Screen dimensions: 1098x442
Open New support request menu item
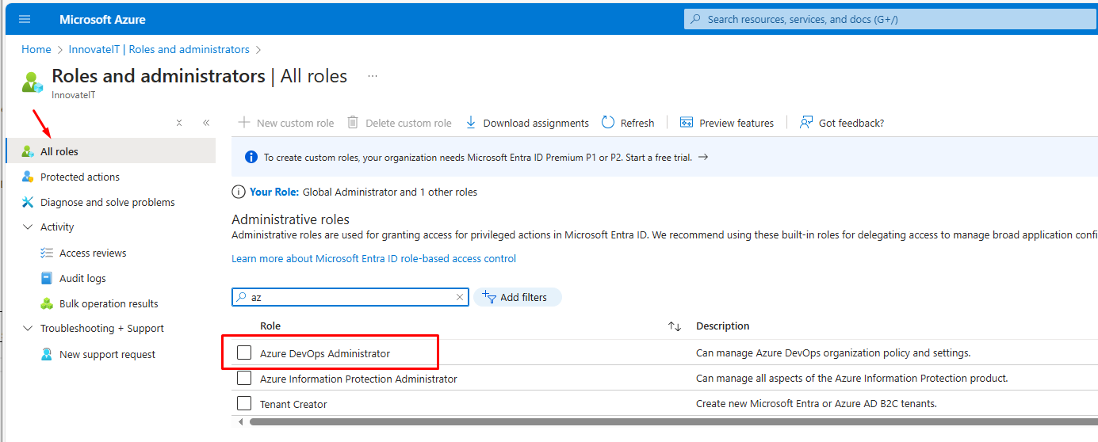[107, 354]
